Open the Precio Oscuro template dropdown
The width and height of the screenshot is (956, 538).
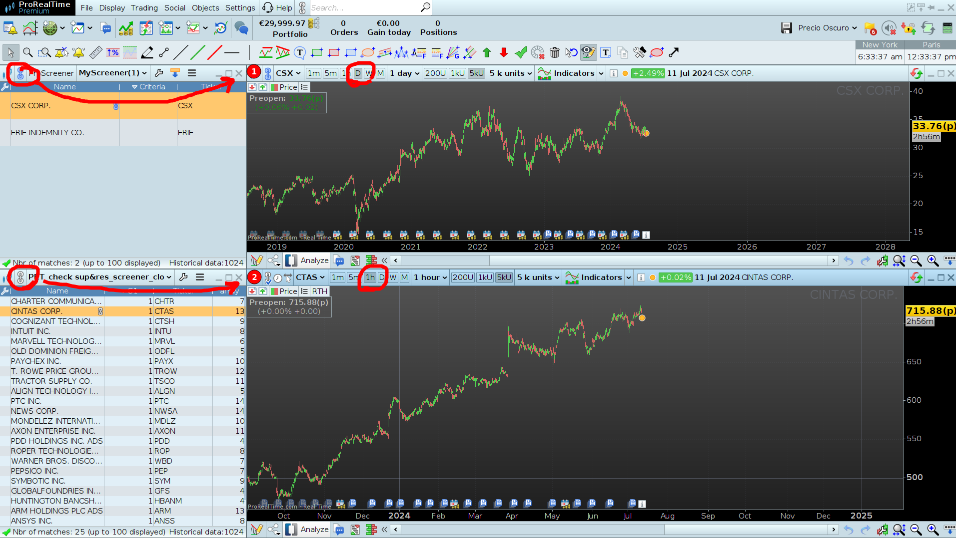pyautogui.click(x=828, y=28)
